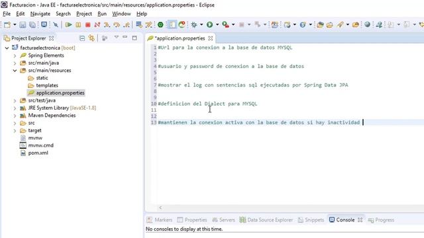Expand the src/test/java folder

tap(15, 100)
